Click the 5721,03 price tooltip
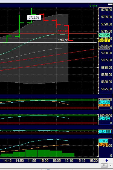The height and width of the screenshot is (170, 113). point(34,18)
